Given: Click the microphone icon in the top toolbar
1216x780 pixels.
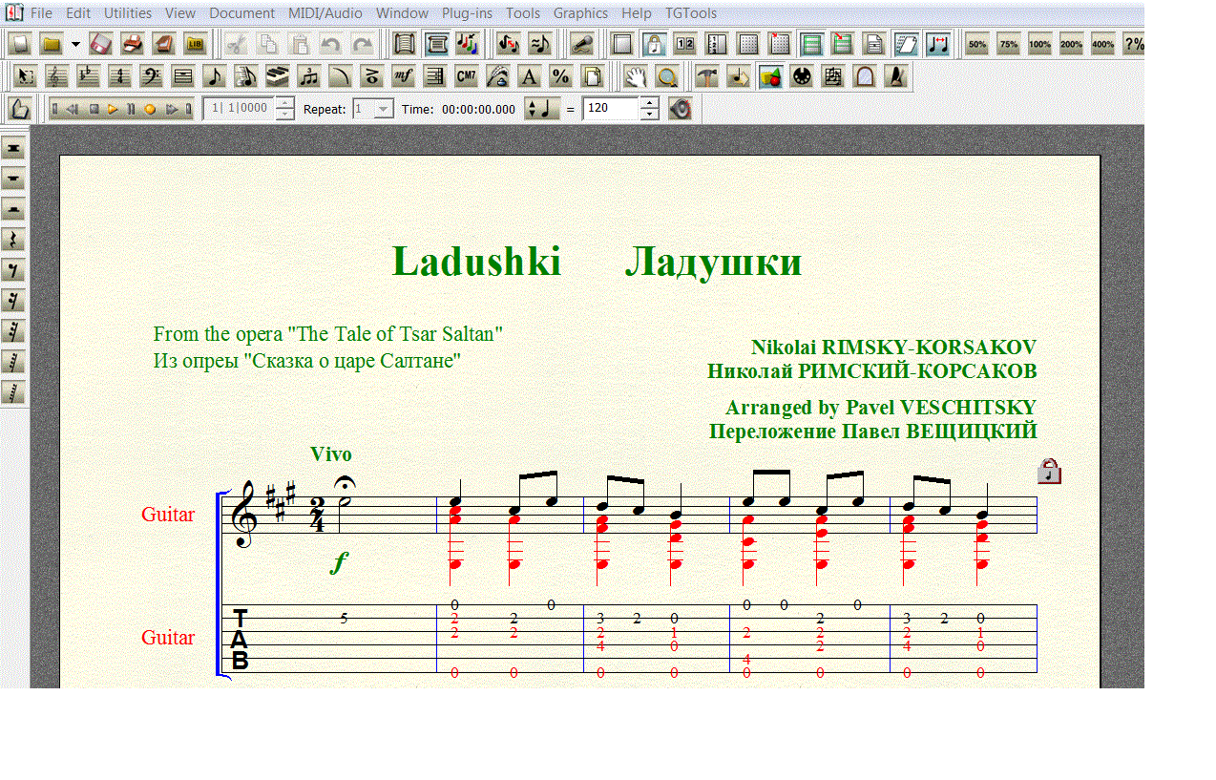Looking at the screenshot, I should (581, 44).
